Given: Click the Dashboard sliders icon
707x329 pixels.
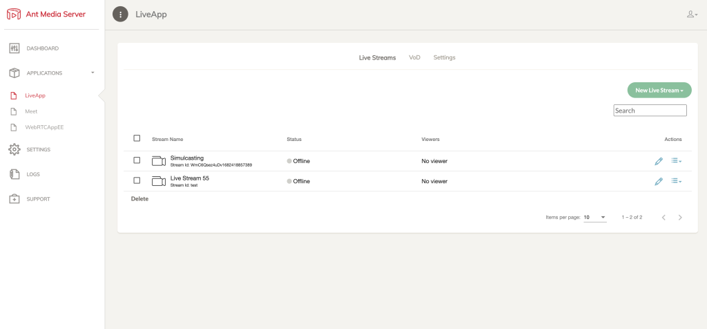Looking at the screenshot, I should click(14, 48).
